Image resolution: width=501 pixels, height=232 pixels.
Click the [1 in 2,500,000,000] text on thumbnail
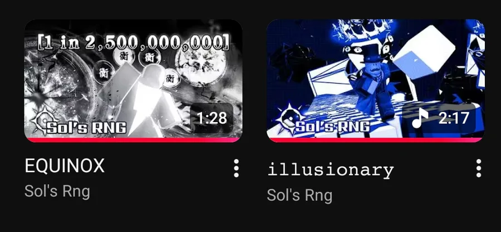point(133,42)
